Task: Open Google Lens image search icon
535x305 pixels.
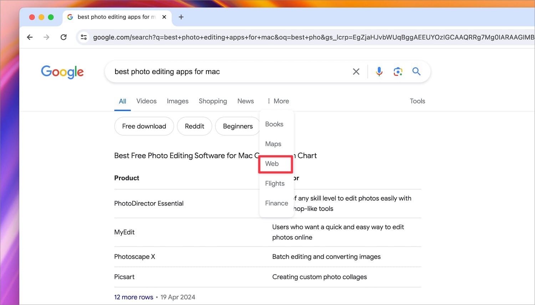Action: tap(398, 72)
